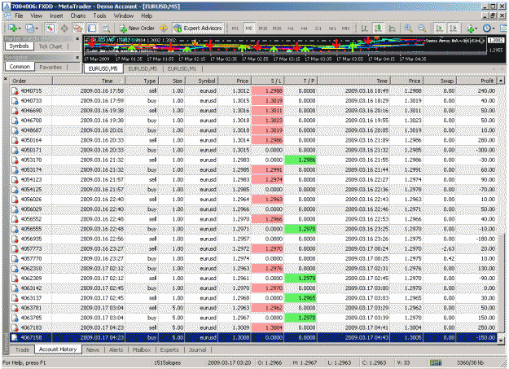Zoom out on the chart
This screenshot has width=509, height=369.
(422, 29)
